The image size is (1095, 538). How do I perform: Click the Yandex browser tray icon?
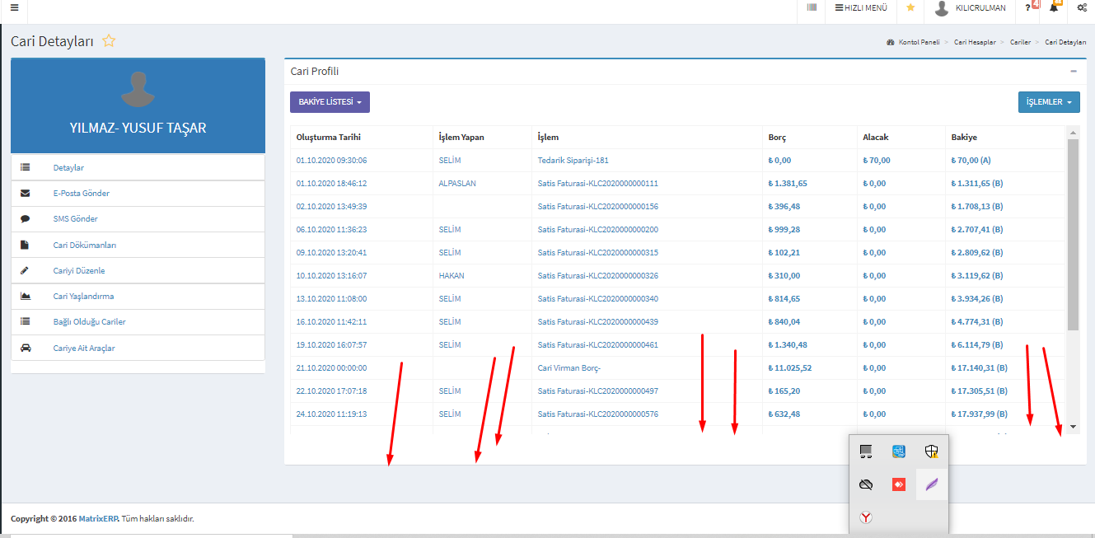point(866,517)
